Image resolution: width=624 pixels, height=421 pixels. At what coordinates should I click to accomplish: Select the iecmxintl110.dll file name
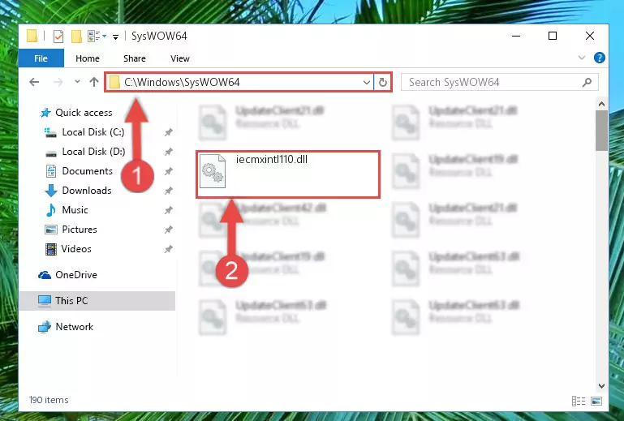coord(272,159)
